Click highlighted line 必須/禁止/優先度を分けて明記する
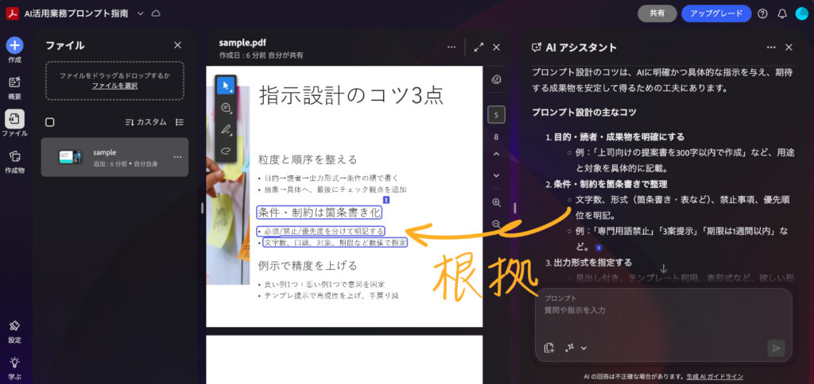Viewport: 814px width, 384px height. (321, 231)
